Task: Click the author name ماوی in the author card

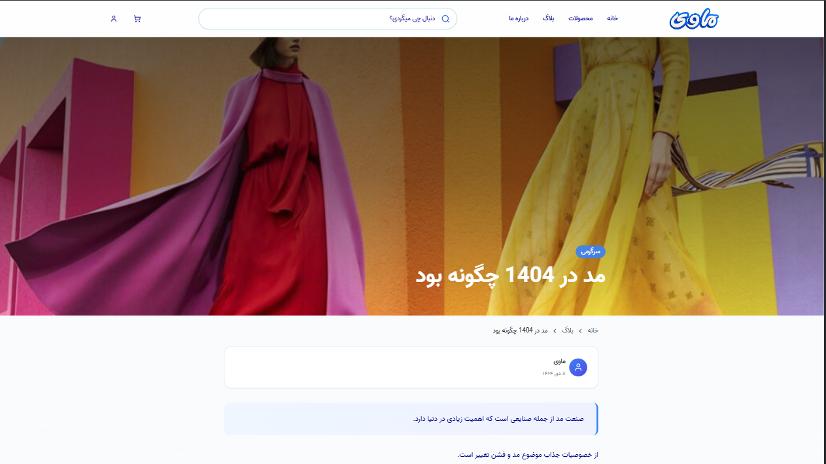Action: point(559,362)
